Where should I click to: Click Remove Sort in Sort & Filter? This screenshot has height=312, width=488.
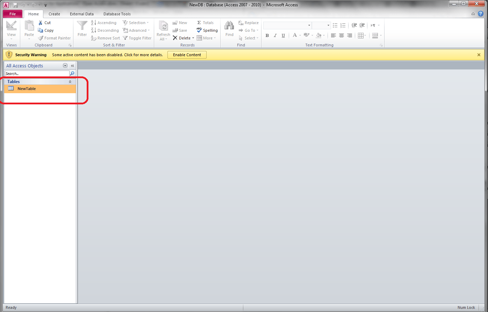coord(105,38)
